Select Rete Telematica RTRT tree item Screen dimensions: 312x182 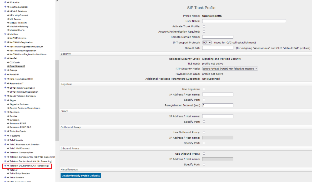tap(22, 79)
